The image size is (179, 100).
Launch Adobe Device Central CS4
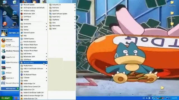coord(34,86)
